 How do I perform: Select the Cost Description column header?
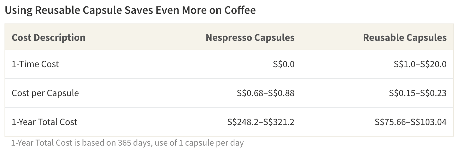pos(48,37)
